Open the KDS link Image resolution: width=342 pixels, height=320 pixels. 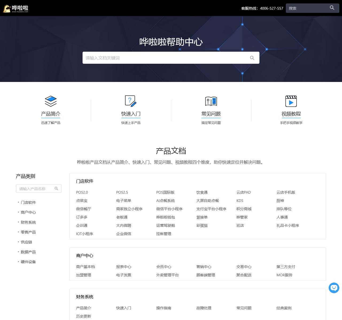coord(240,201)
